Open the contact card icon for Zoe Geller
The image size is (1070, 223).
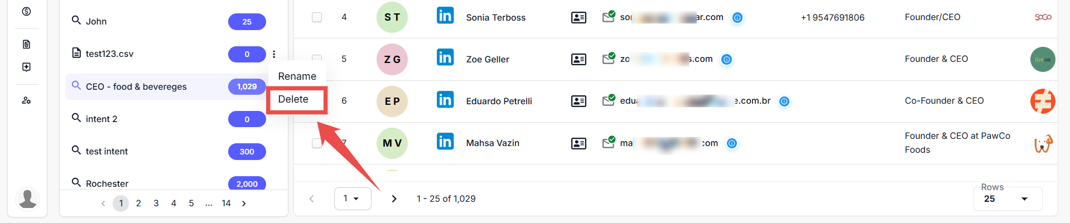tap(579, 59)
